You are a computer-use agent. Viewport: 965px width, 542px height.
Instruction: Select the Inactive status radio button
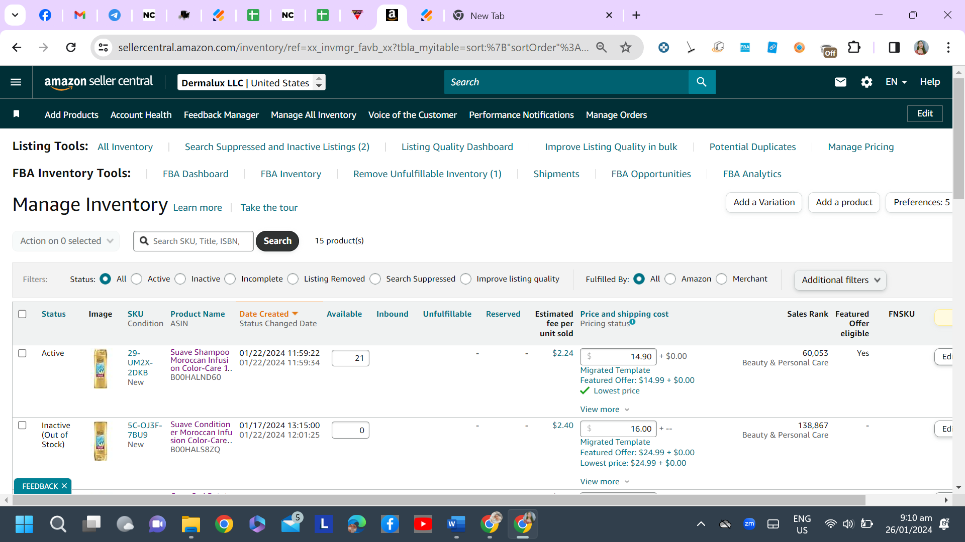(180, 279)
